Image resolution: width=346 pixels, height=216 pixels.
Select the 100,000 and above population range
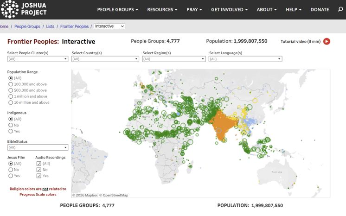(11, 84)
